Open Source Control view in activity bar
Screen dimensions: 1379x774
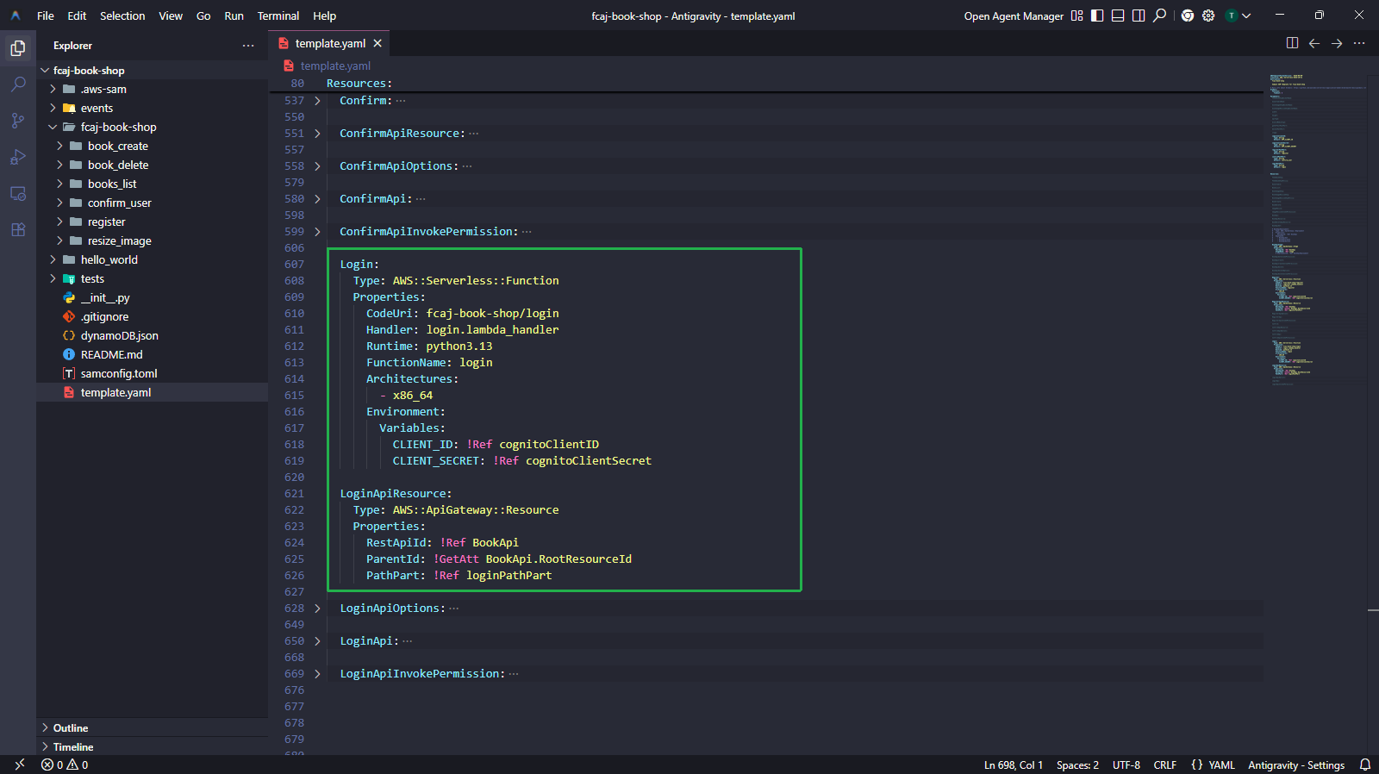[x=18, y=121]
